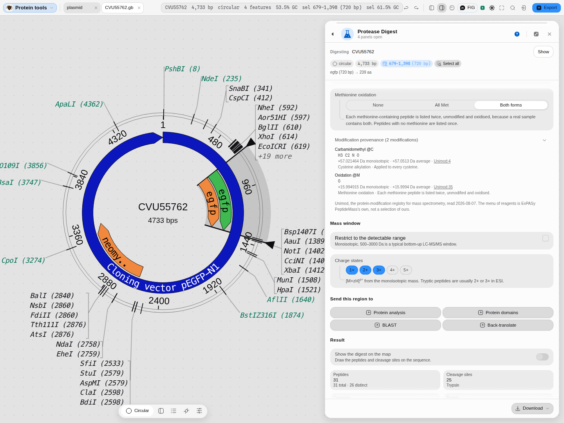Open the Circular view mode selector
This screenshot has height=423, width=564.
[x=137, y=411]
